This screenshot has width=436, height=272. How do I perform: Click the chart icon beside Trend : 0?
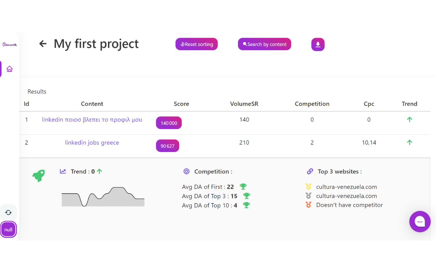[x=63, y=171]
